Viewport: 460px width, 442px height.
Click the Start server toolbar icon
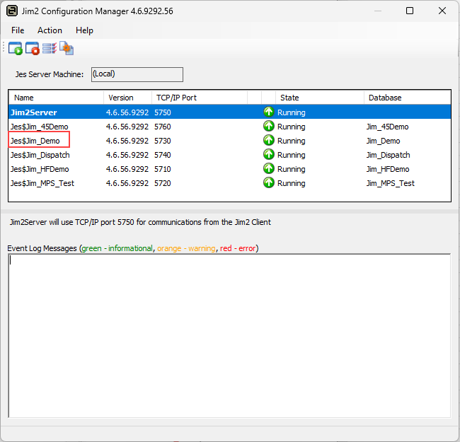(15, 49)
